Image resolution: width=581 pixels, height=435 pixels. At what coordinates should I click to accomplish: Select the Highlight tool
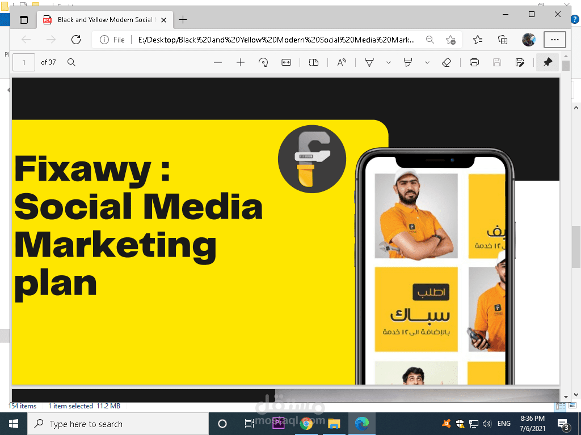[x=408, y=62]
